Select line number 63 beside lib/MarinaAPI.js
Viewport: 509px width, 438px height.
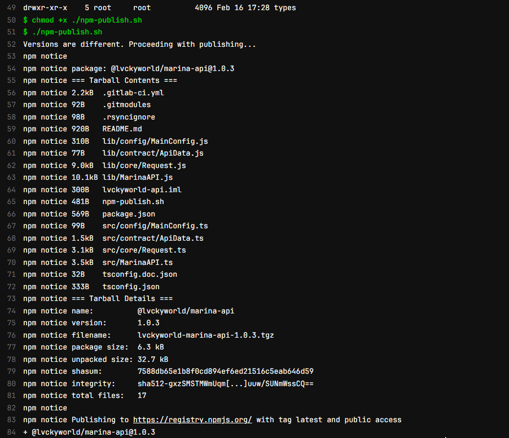pos(12,178)
